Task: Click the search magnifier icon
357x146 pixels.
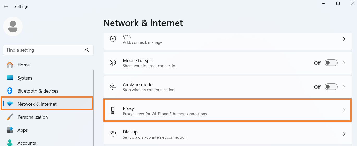Action: [87, 50]
